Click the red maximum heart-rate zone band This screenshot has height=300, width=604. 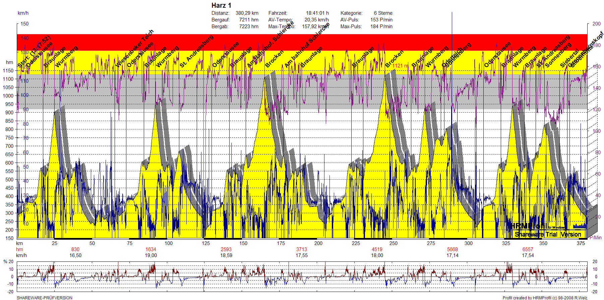click(x=302, y=42)
